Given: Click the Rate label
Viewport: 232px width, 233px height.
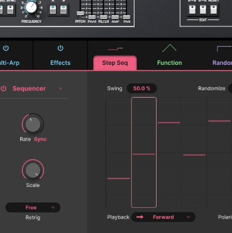Looking at the screenshot, I should point(25,139).
